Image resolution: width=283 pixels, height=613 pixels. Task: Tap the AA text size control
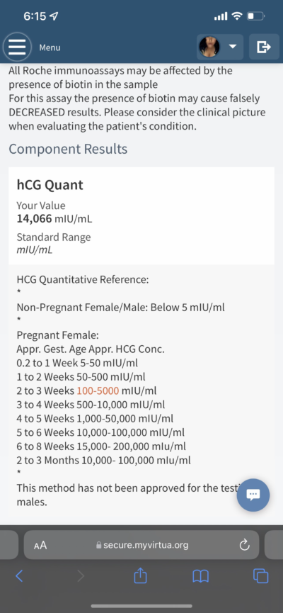(x=40, y=545)
